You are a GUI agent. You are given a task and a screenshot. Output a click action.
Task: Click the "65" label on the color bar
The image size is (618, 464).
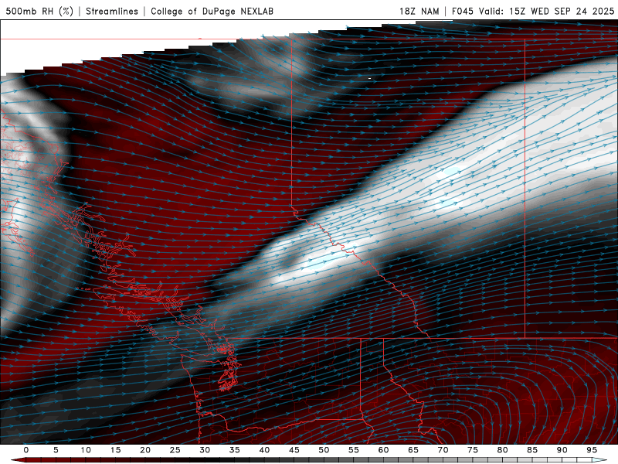pyautogui.click(x=413, y=450)
